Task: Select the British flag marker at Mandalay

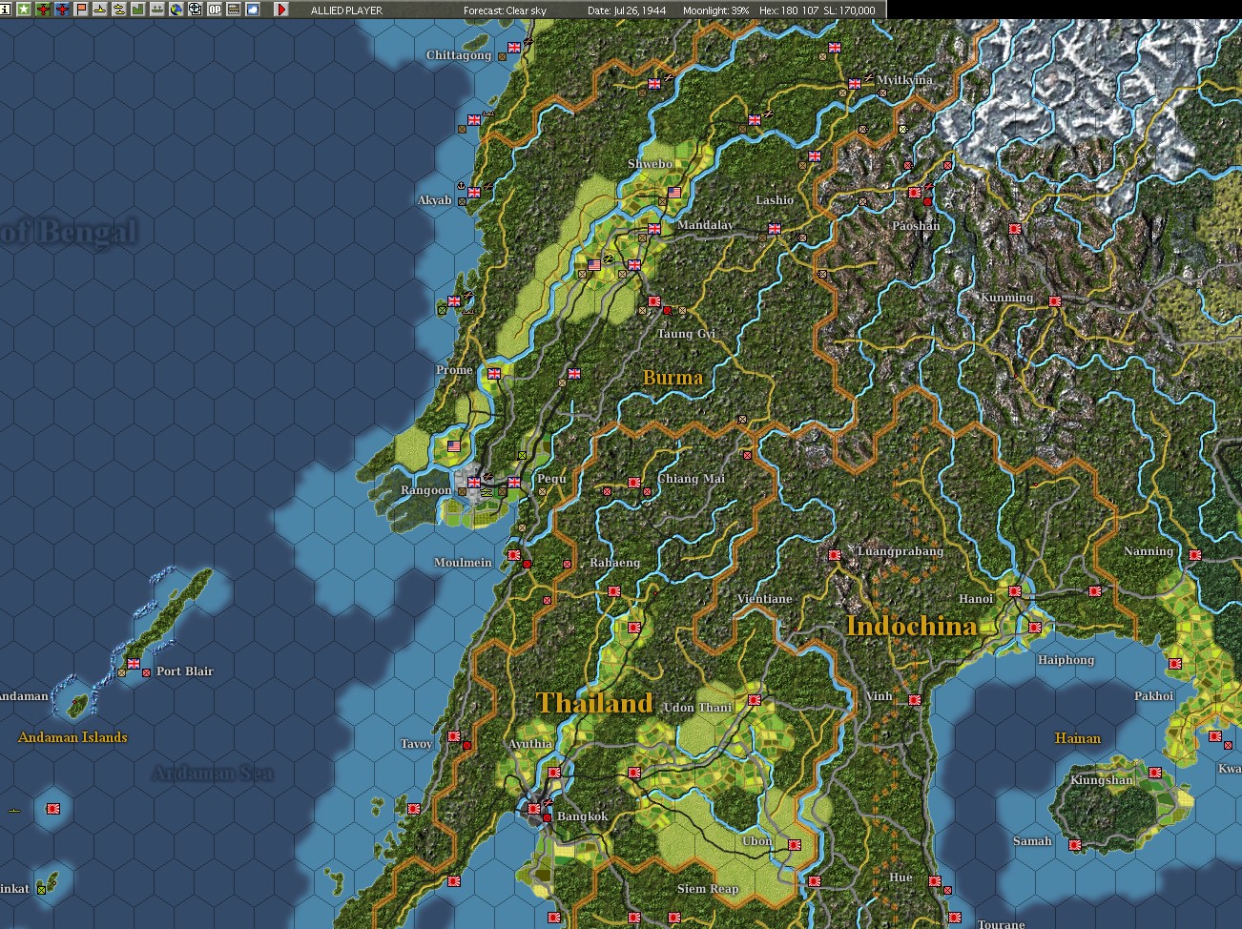Action: (x=654, y=229)
